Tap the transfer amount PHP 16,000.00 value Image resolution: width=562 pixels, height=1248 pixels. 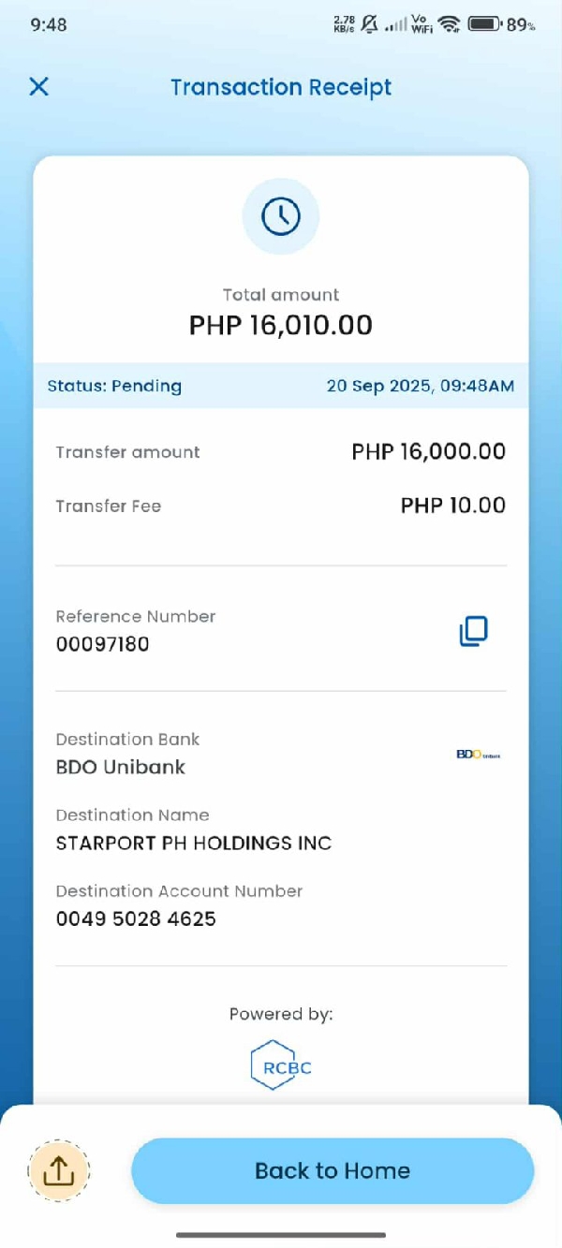(x=429, y=451)
